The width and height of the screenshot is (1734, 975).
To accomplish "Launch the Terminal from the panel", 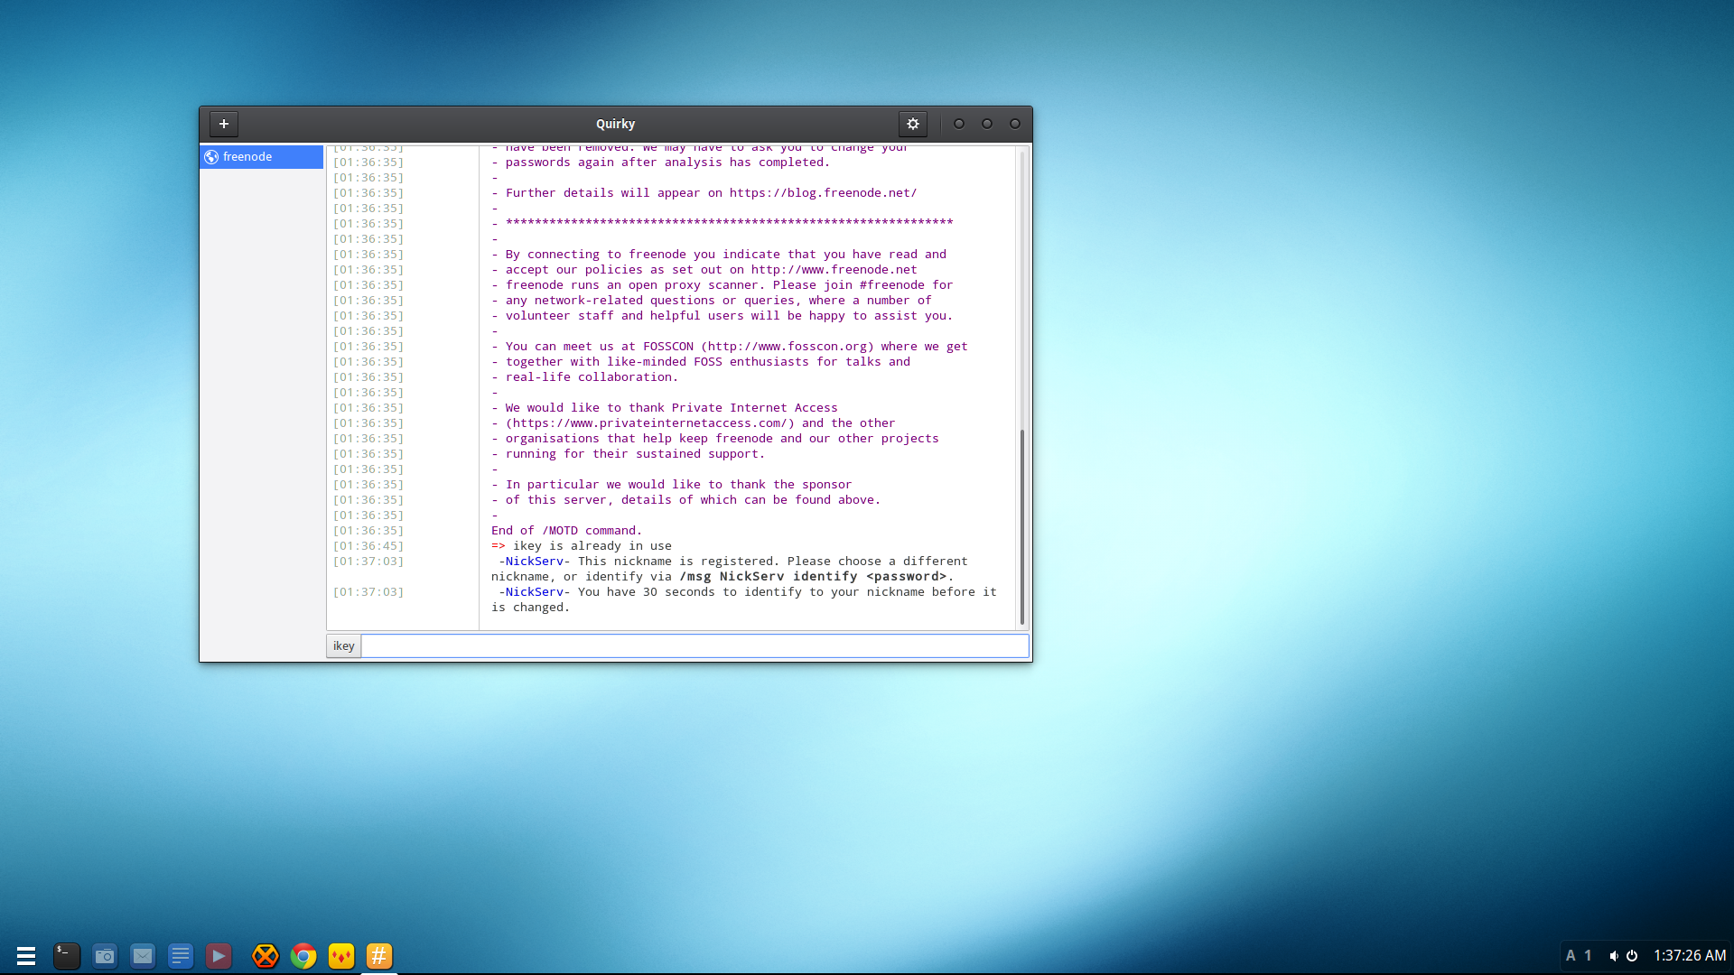I will coord(67,956).
